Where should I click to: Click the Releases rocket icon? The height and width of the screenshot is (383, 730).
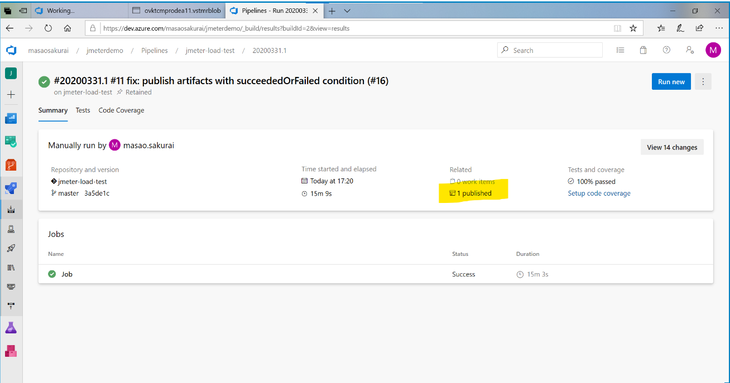pos(11,248)
